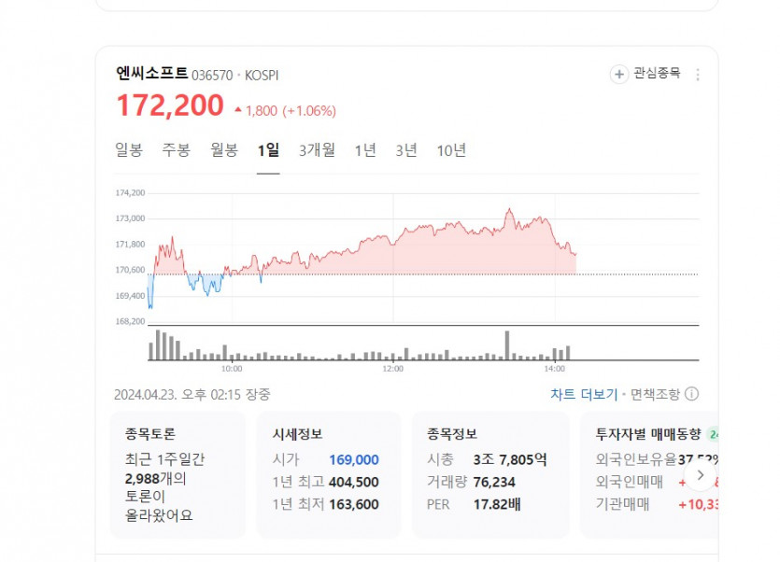Open the 종목정보 stock info card
The height and width of the screenshot is (562, 780).
coord(489,474)
